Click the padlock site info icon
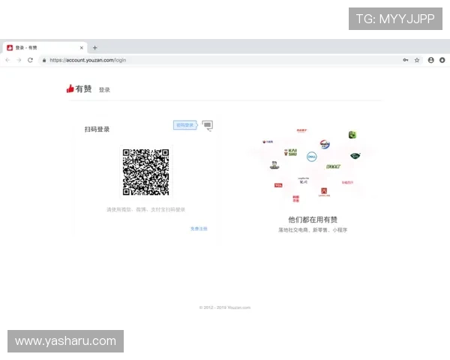This screenshot has height=360, width=450. click(x=44, y=60)
